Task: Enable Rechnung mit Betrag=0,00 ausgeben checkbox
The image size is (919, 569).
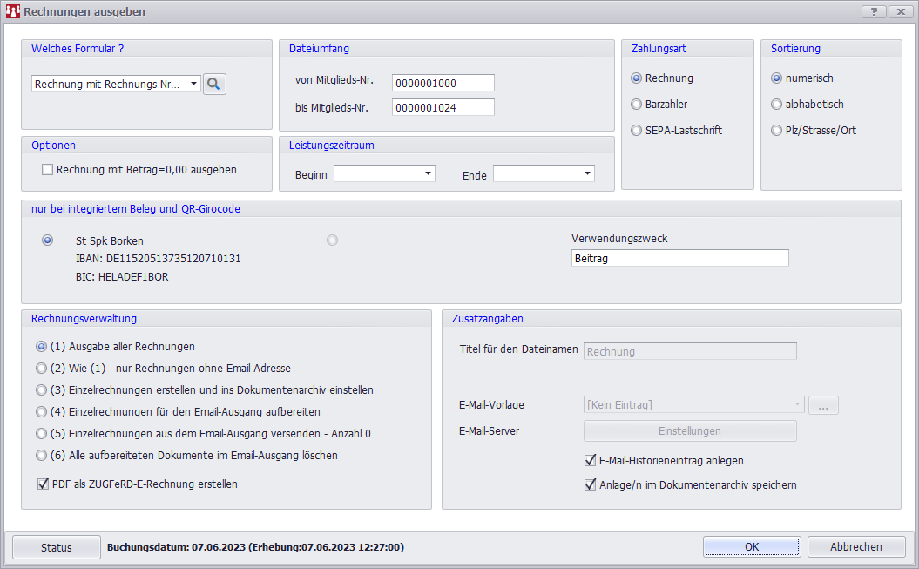Action: (x=48, y=170)
